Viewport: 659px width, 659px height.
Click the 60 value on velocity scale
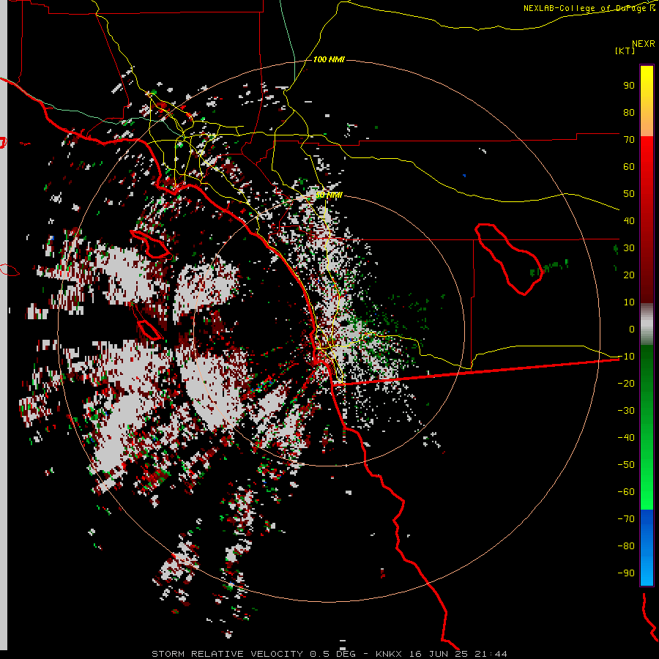point(629,166)
